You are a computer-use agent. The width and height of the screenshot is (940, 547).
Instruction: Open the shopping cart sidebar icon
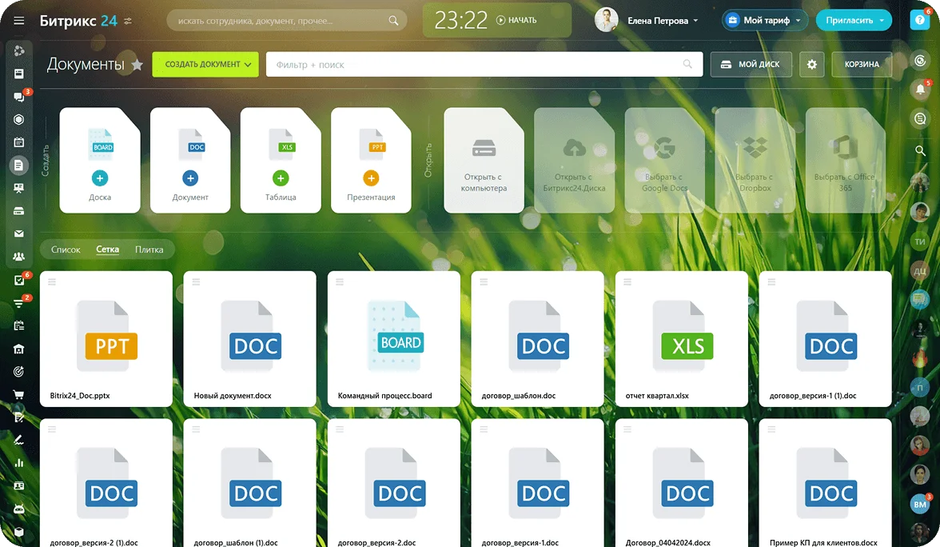tap(19, 395)
